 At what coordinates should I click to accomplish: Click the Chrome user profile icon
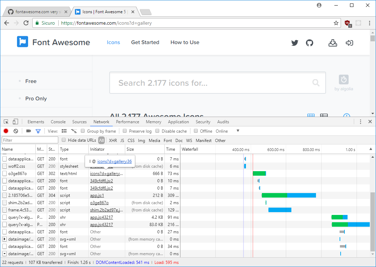click(x=319, y=5)
